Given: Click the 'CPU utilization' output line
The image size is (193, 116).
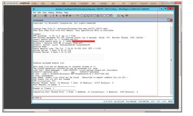Looking at the screenshot, I should [x=44, y=81].
